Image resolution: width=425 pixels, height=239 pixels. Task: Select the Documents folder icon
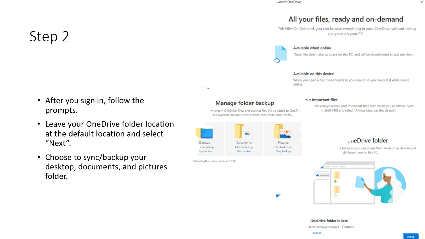click(x=243, y=131)
